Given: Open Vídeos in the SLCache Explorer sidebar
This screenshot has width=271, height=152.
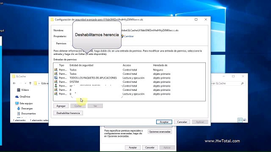Looking at the screenshot, I should 25,90.
